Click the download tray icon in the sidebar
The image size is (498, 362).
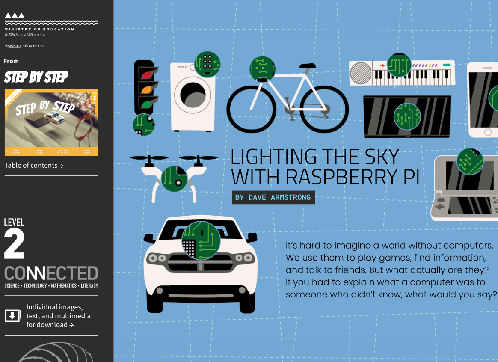[x=13, y=315]
